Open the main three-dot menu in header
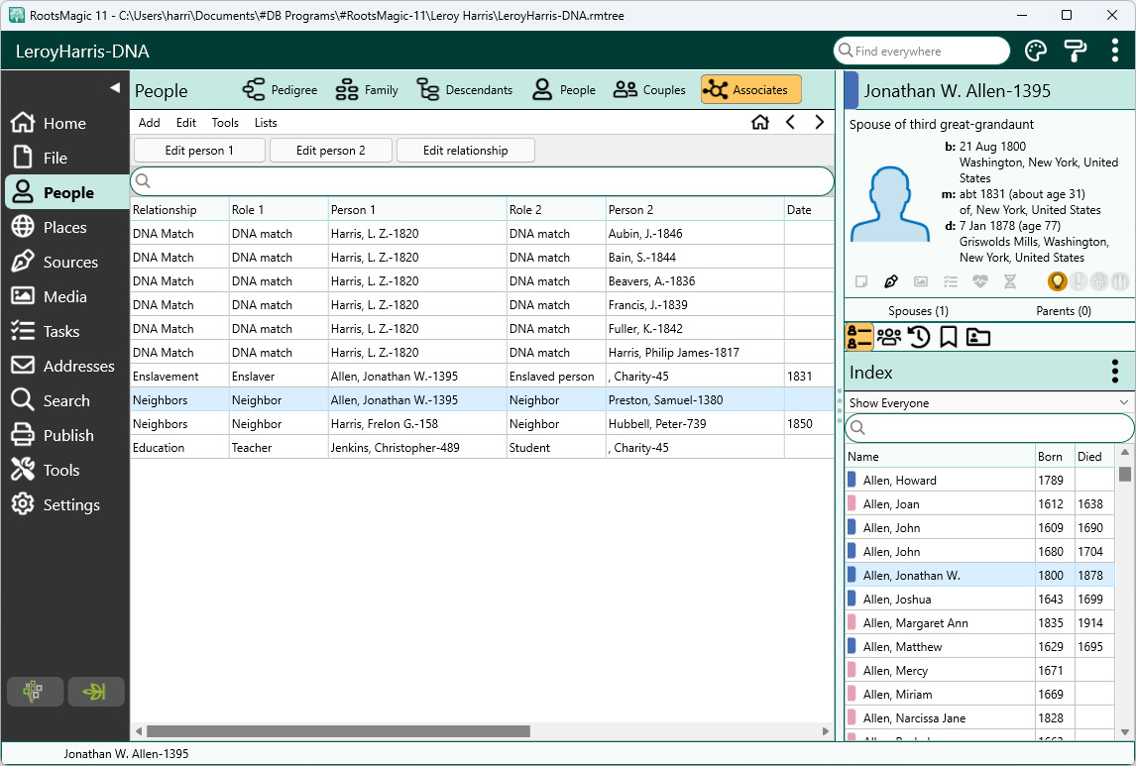1136x766 pixels. 1114,51
